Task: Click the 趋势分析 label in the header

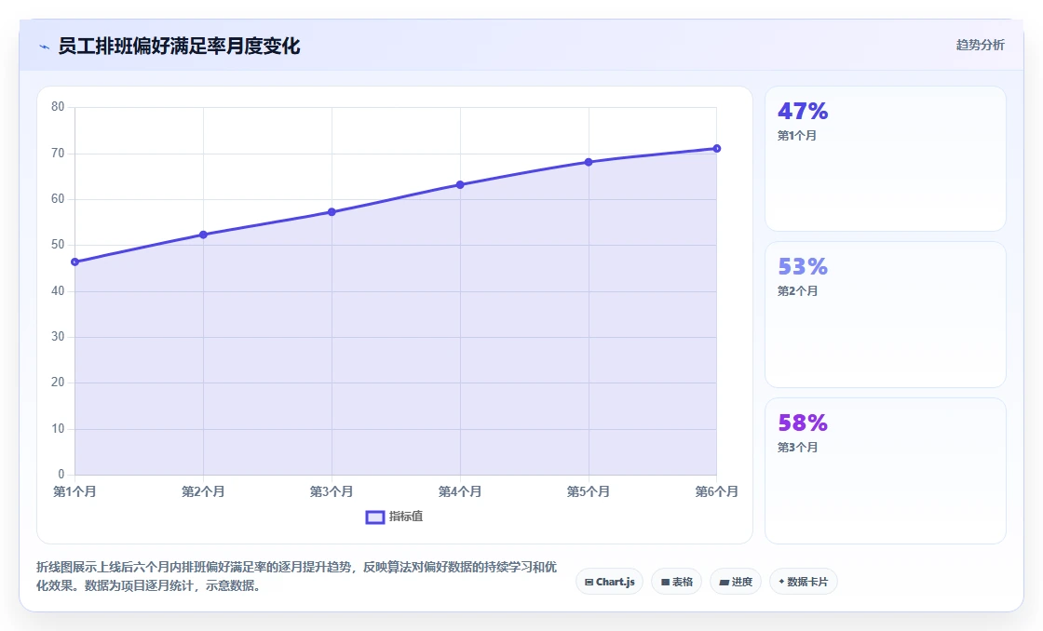Action: (980, 45)
